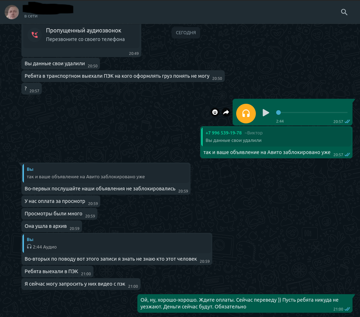
Task: Seek the voice message progress slider knob
Action: (x=279, y=112)
